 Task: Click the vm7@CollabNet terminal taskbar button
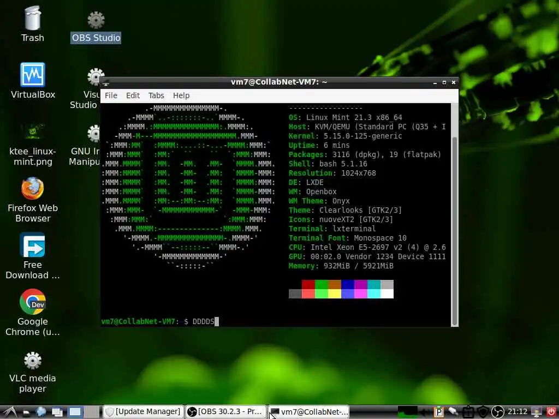point(309,412)
